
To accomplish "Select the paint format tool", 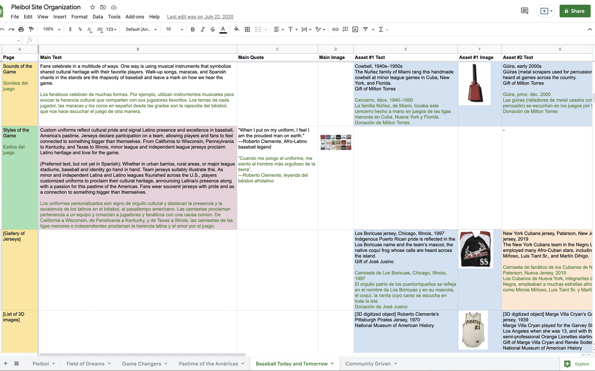I will [31, 29].
